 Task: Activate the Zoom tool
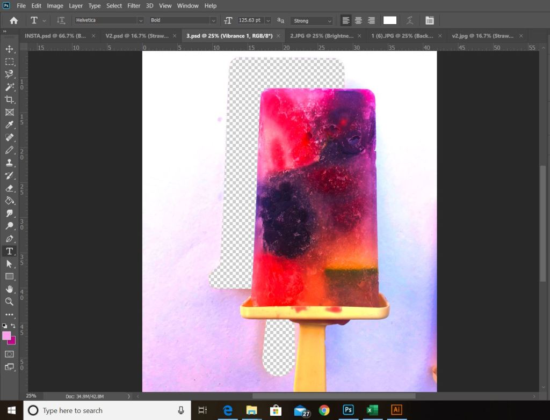tap(9, 302)
